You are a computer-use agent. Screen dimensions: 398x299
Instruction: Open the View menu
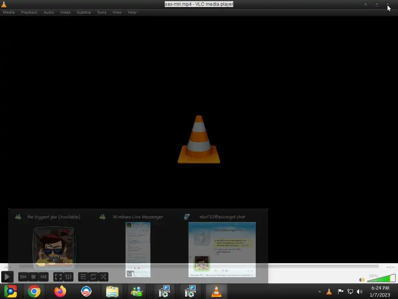[117, 12]
